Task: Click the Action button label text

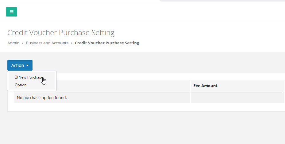Action: click(17, 65)
